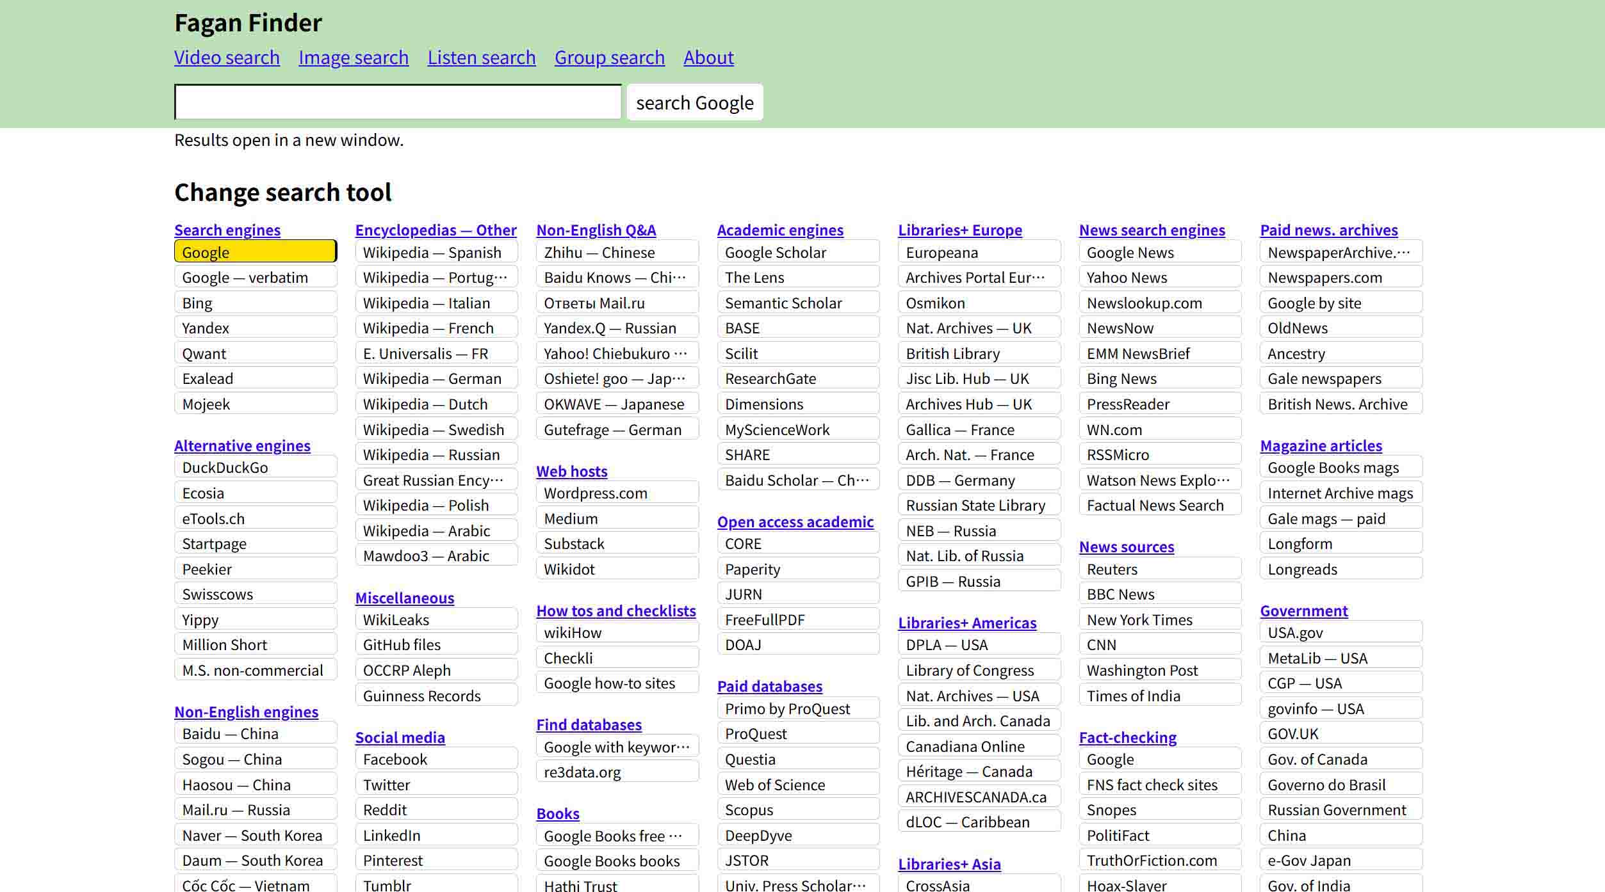Screen dimensions: 1605x892
Task: Select Facebook under Social media
Action: (x=437, y=759)
